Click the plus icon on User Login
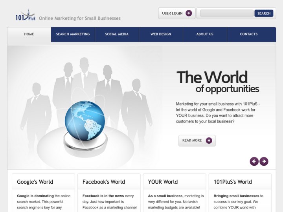The width and height of the screenshot is (283, 212). [x=189, y=13]
